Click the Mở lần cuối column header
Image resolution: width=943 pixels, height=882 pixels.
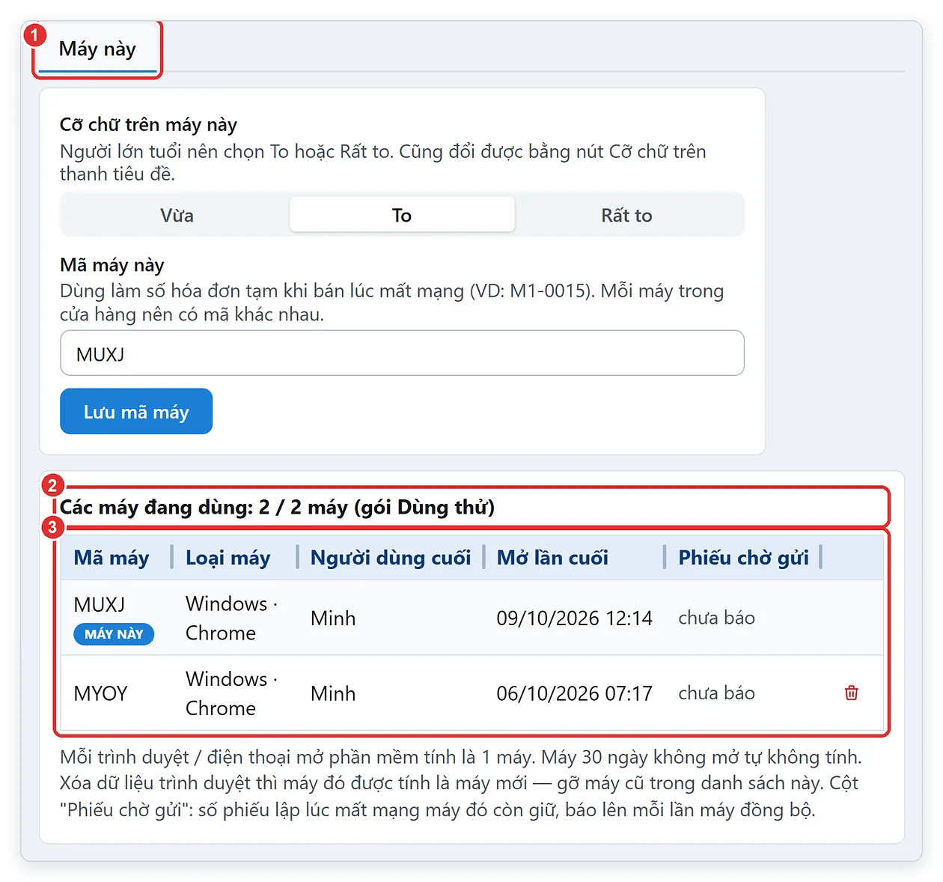coord(552,558)
